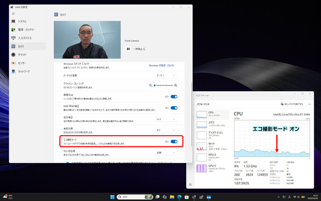Toggle the HDR 明るさ補正 switch
The image size is (321, 201).
point(174,108)
